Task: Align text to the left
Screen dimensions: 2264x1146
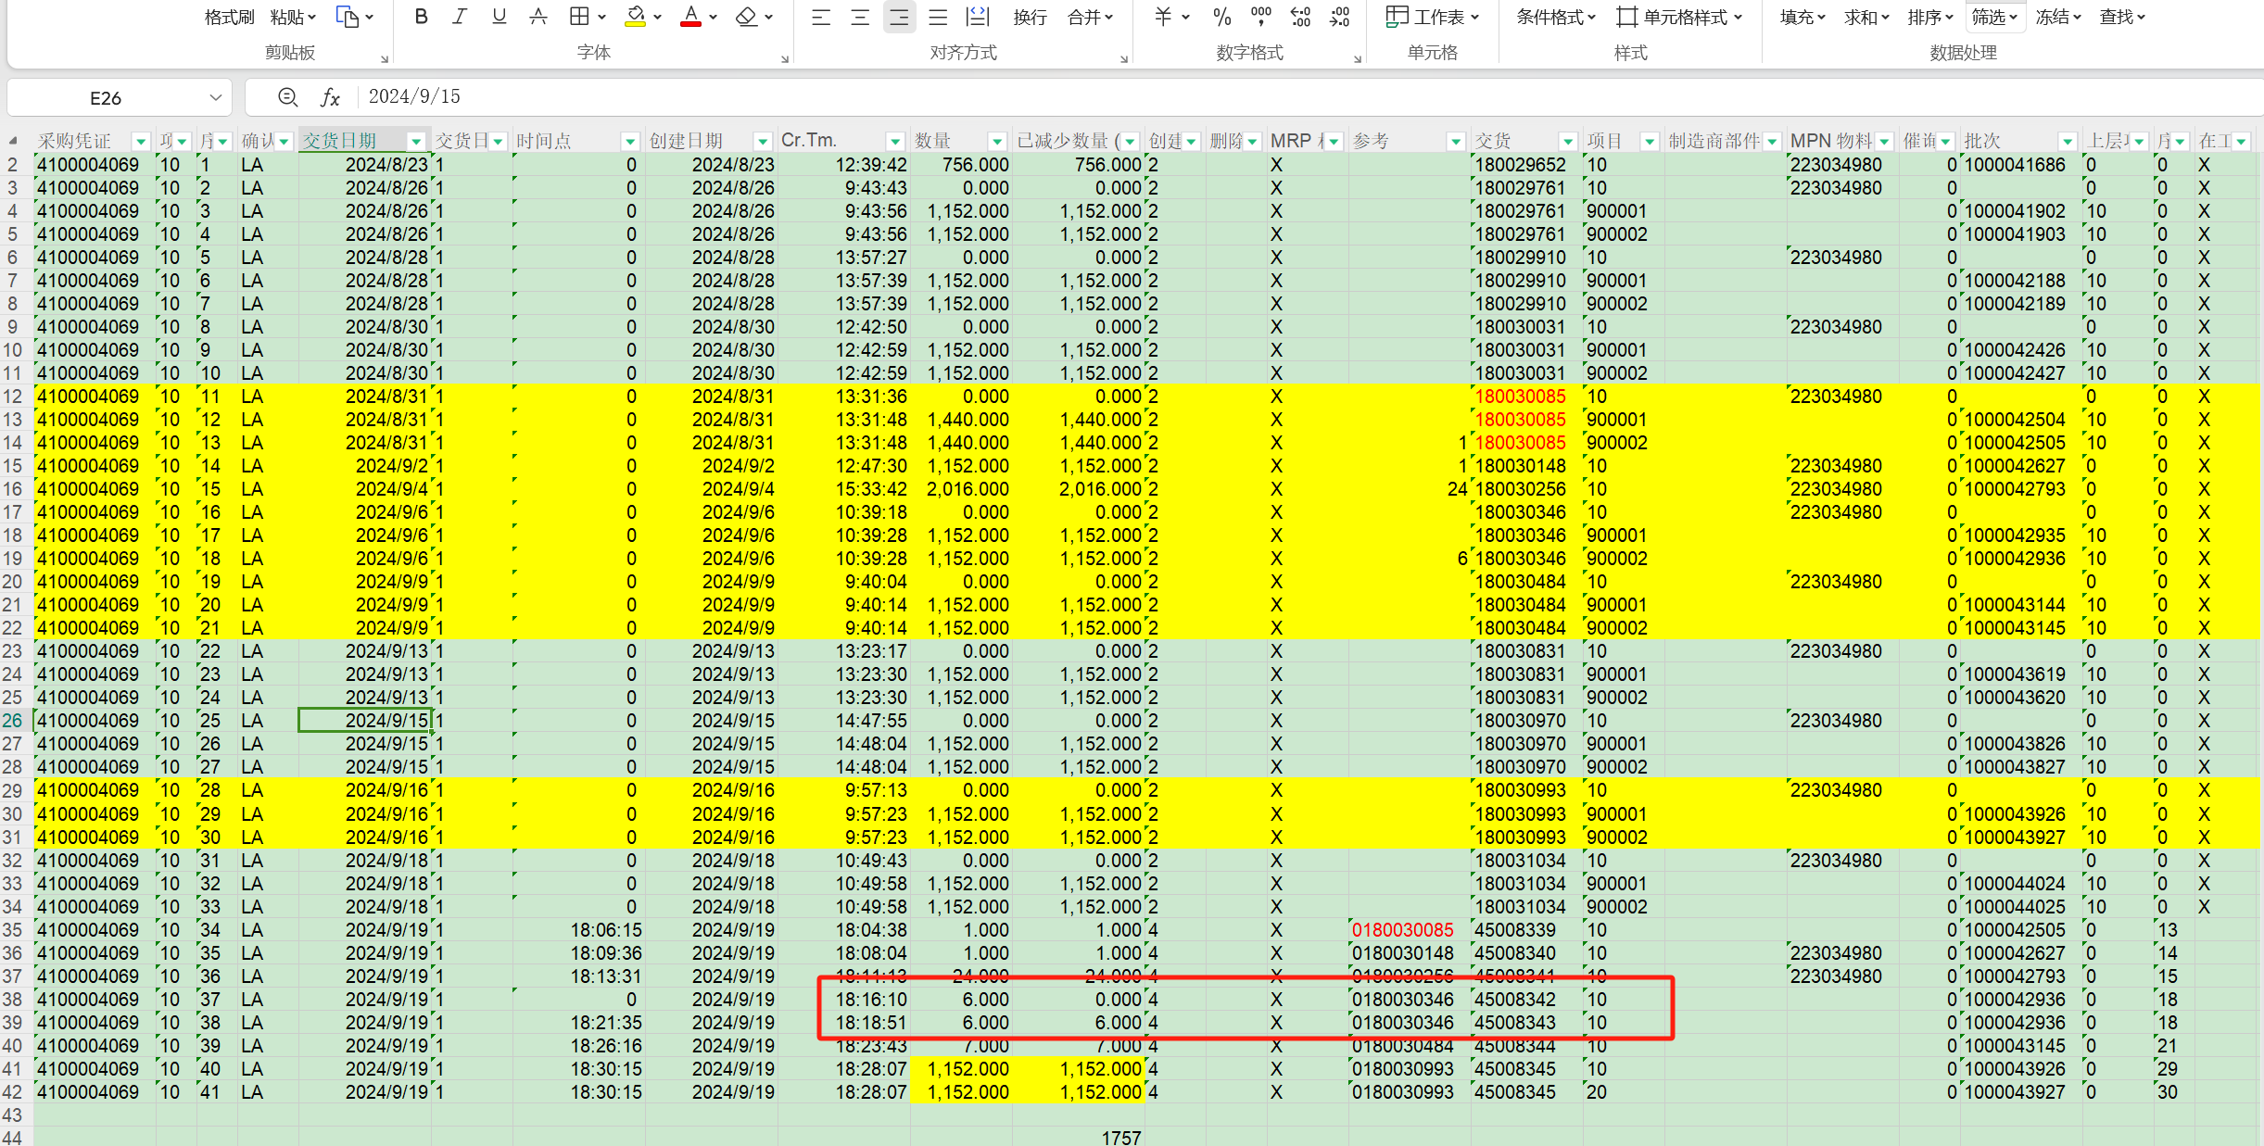Action: [x=821, y=17]
